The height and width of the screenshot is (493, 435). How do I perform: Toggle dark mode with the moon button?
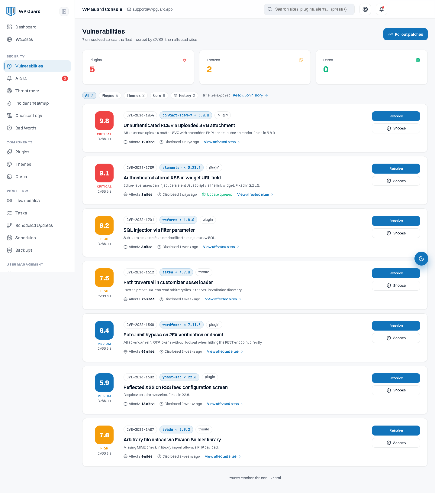421,259
